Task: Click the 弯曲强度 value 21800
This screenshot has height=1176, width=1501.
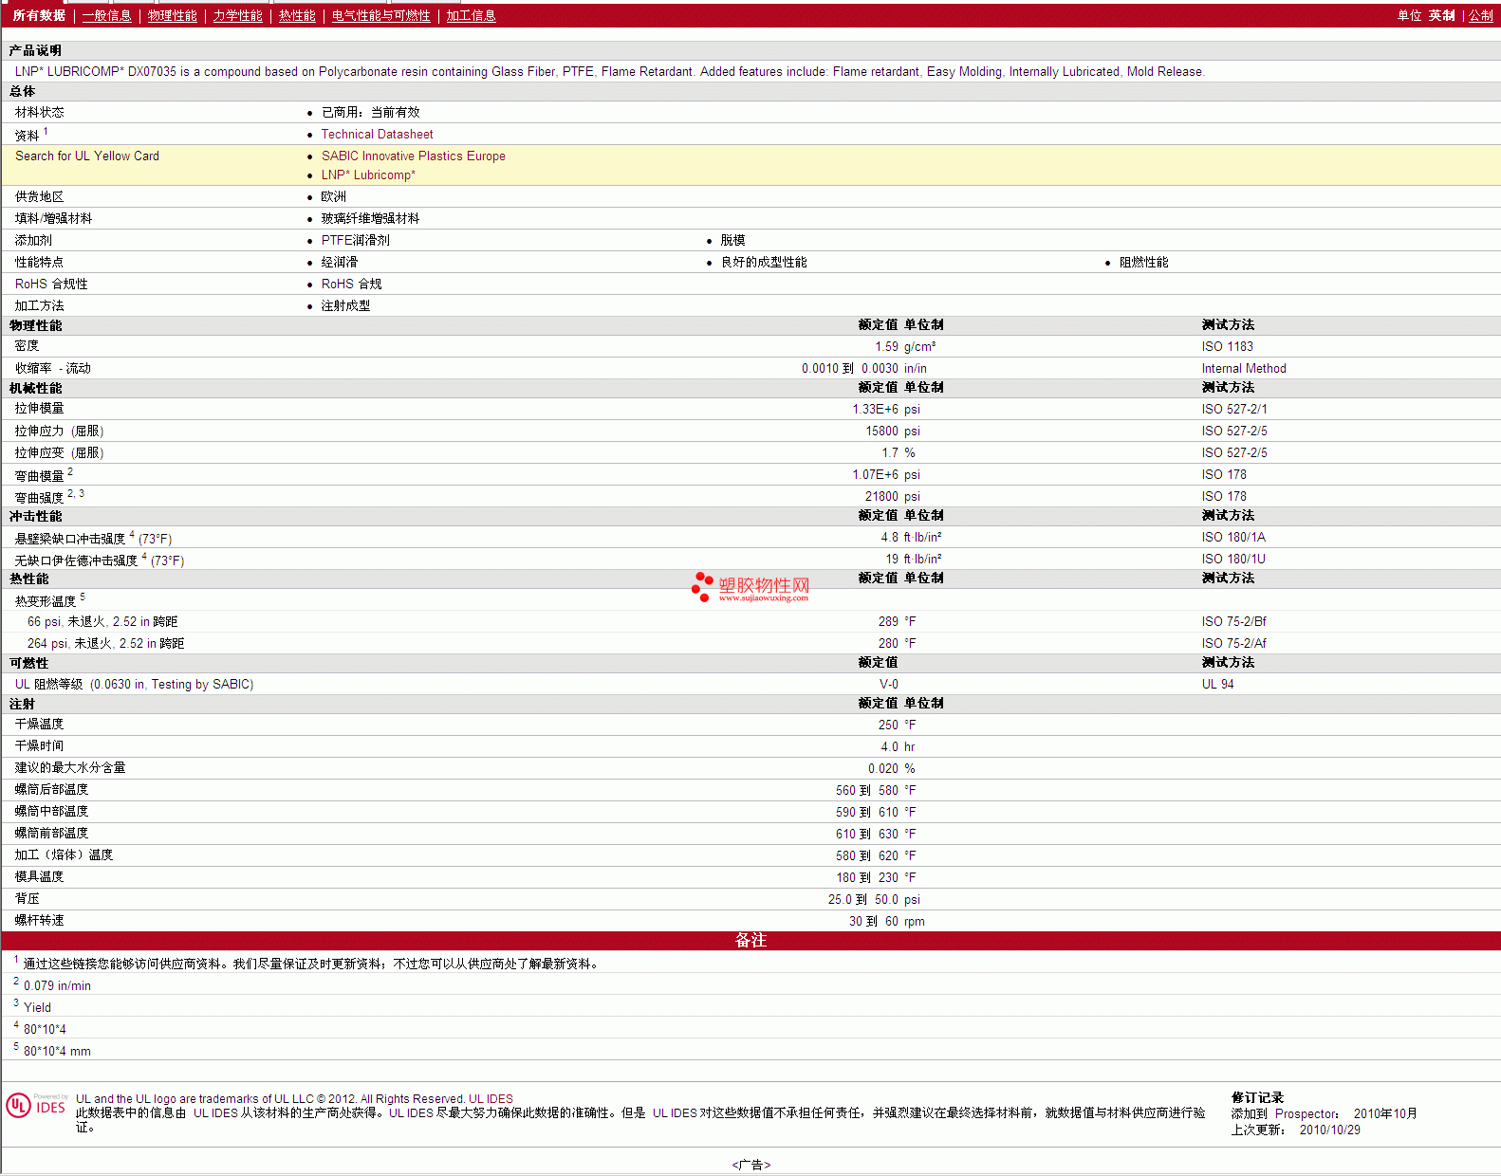Action: click(x=881, y=497)
